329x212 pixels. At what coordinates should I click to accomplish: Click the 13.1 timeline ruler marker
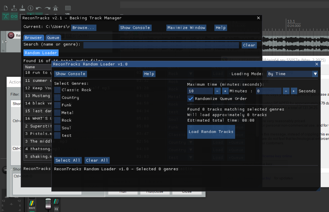click(291, 21)
